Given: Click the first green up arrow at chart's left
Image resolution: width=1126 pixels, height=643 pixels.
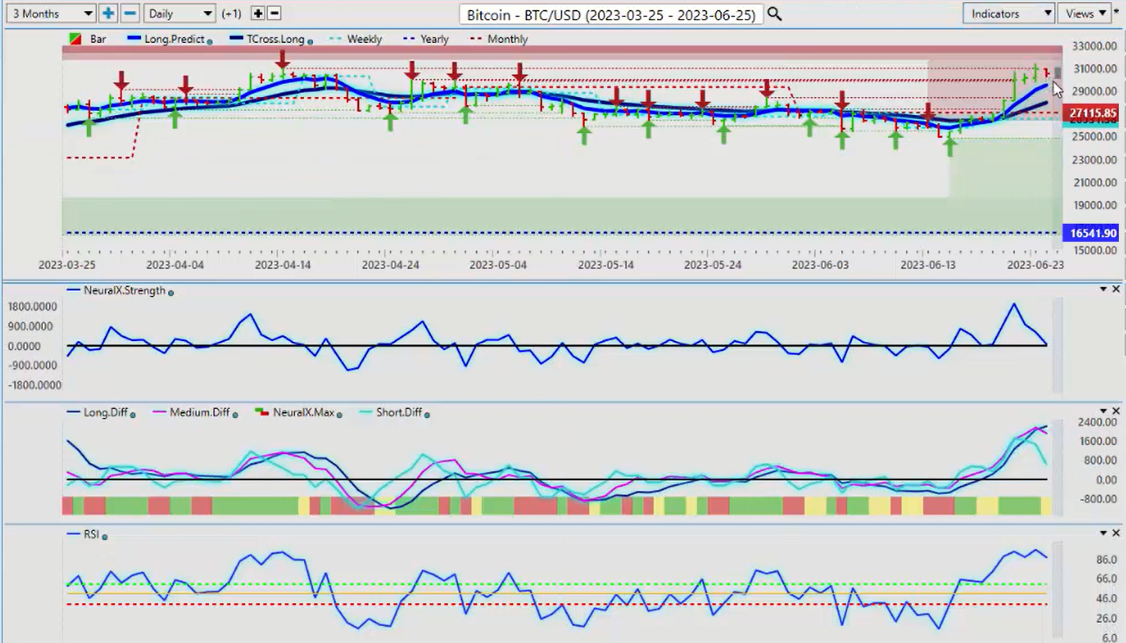Looking at the screenshot, I should 88,125.
